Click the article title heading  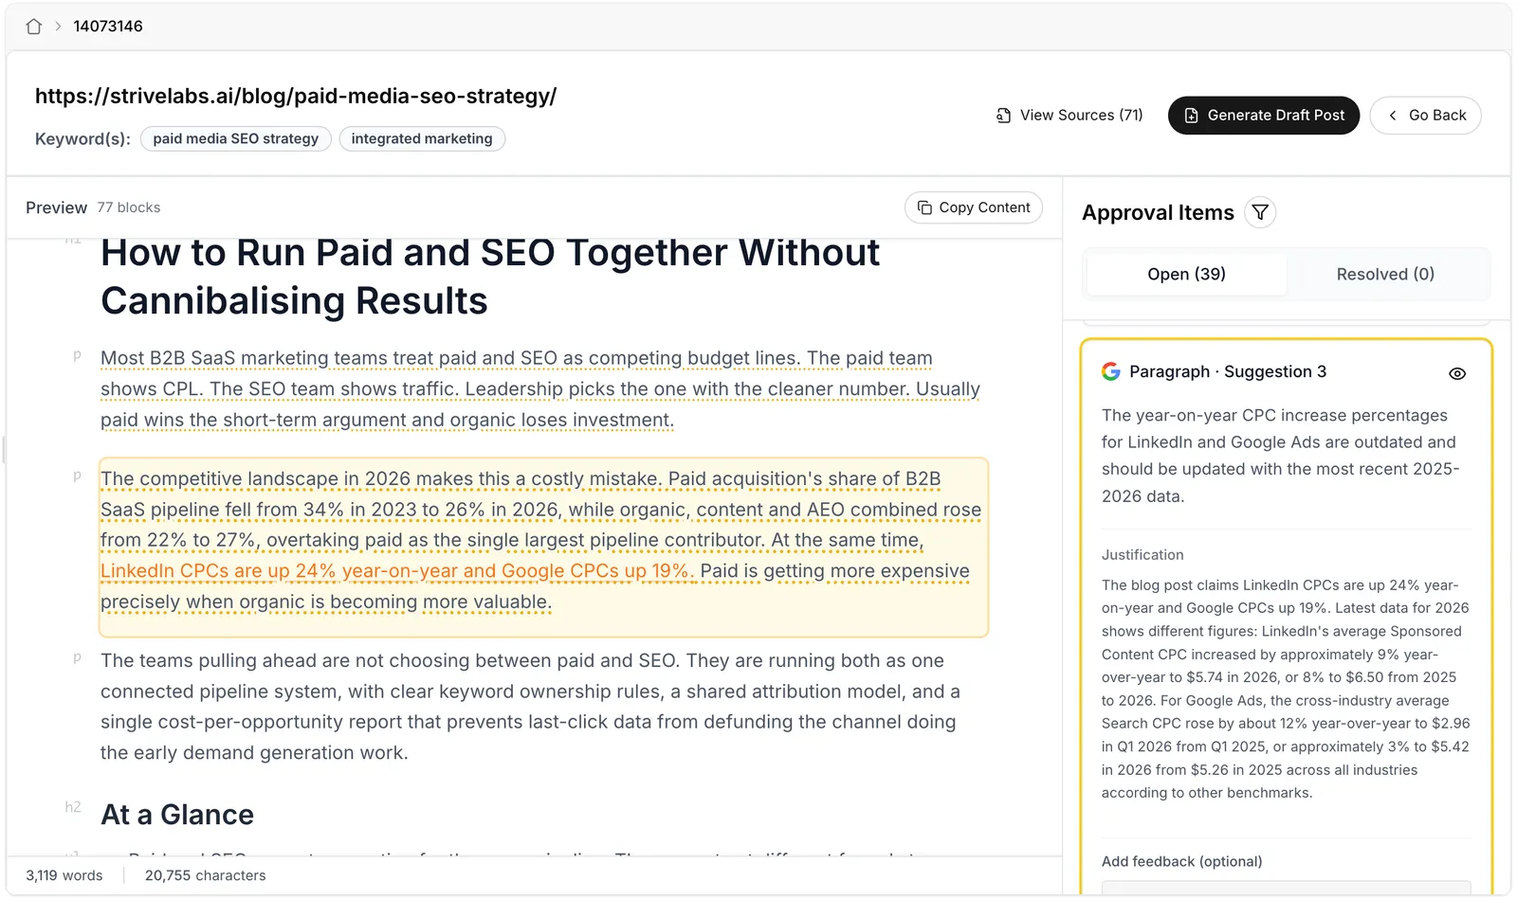pyautogui.click(x=490, y=277)
